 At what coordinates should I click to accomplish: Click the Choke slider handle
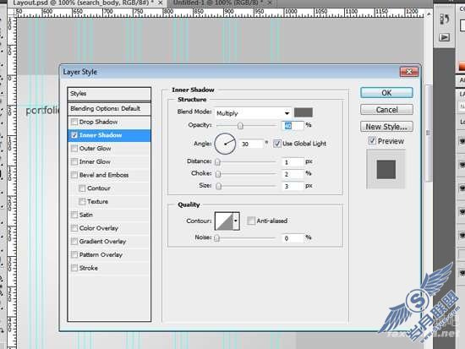coord(218,174)
